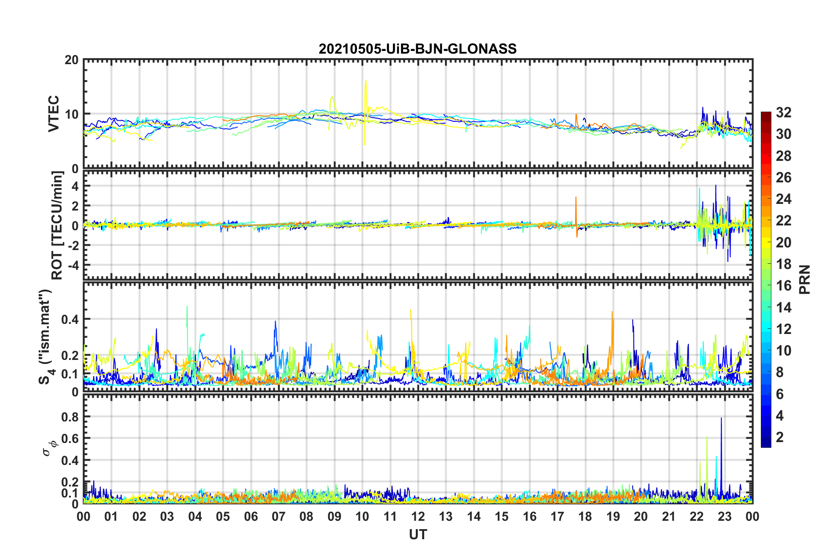
Task: Click inside the S4 plot area
Action: tap(418, 337)
